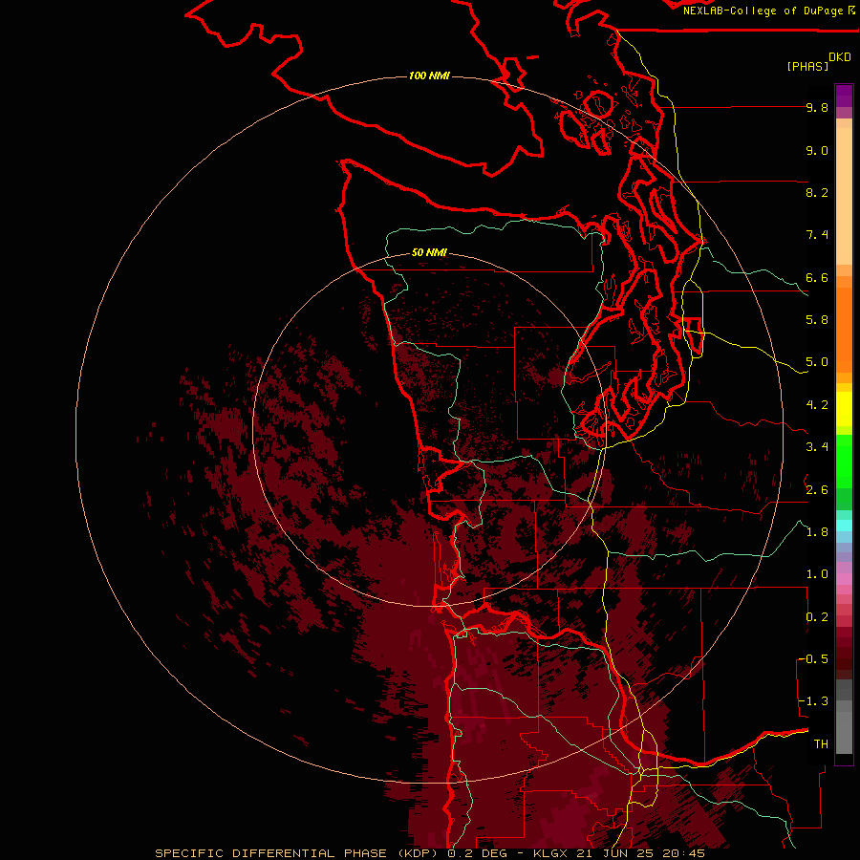Select the 0.2 value on the scale
The image size is (860, 860).
817,617
